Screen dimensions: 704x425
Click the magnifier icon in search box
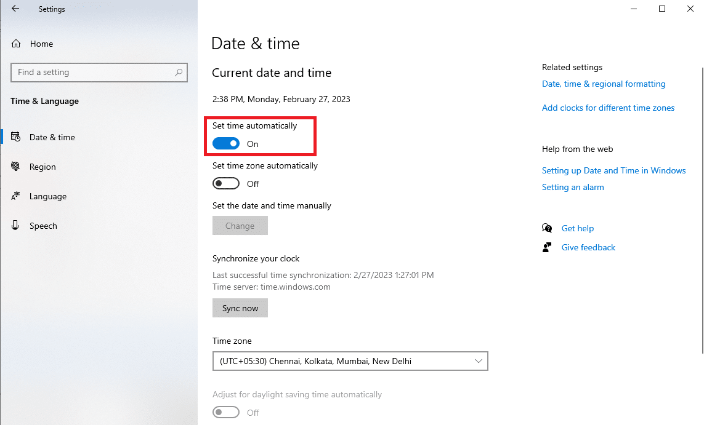coord(179,72)
